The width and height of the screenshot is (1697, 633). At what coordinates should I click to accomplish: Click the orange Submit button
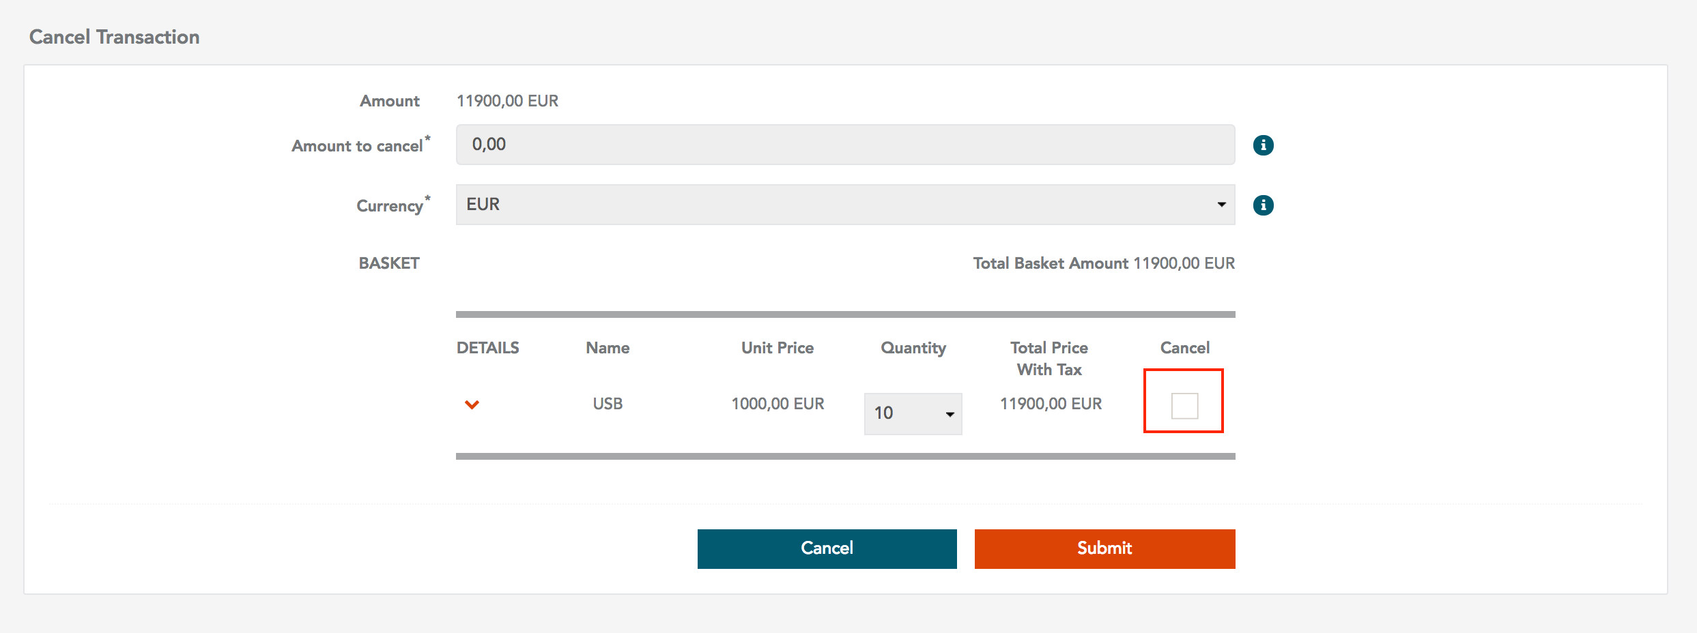pyautogui.click(x=1104, y=548)
